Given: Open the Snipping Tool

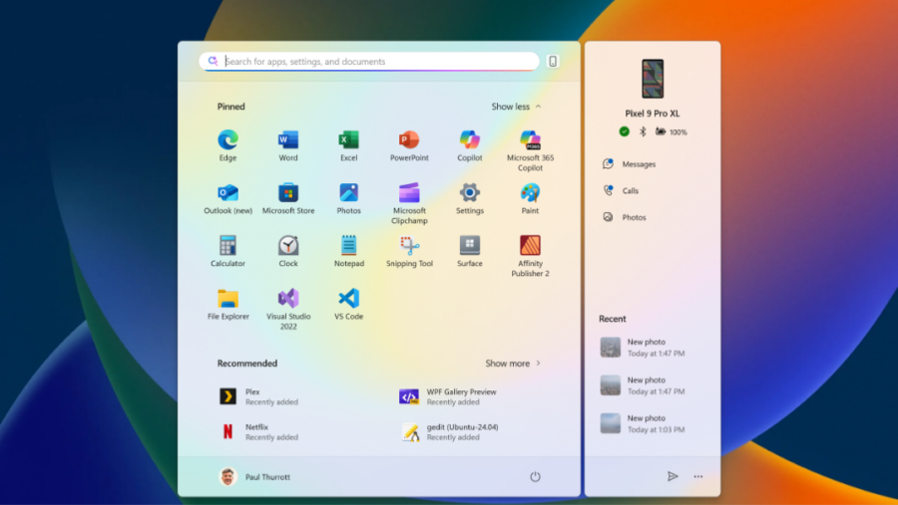Looking at the screenshot, I should click(409, 251).
